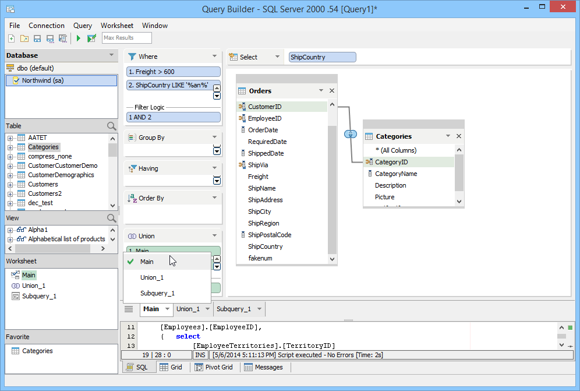Click the Open file folder icon

24,38
